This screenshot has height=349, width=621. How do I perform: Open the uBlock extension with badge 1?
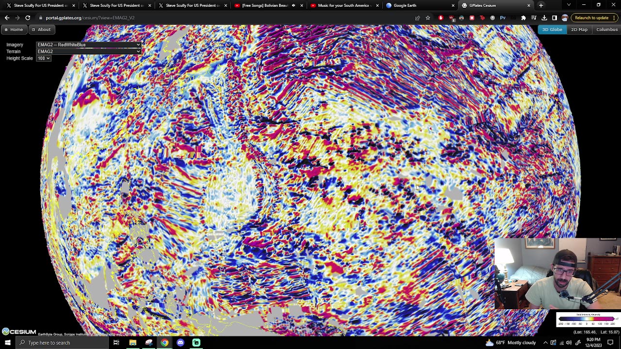[x=451, y=18]
